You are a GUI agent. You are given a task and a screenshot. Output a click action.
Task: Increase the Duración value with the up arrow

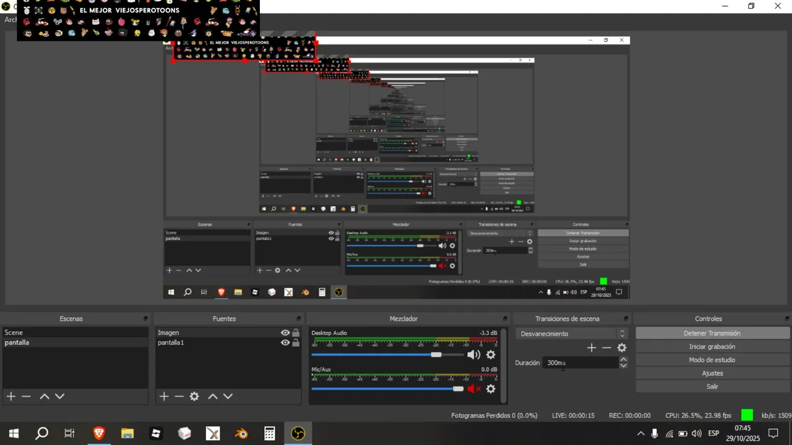[623, 360]
